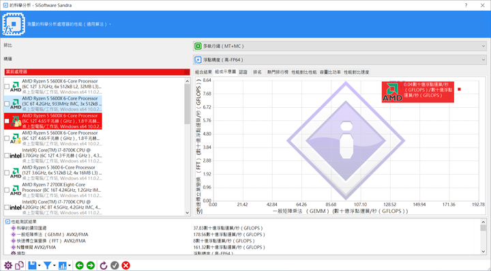Image resolution: width=491 pixels, height=271 pixels.
Task: Click the Intel logo of the i7-7700K entry
Action: coord(15,207)
